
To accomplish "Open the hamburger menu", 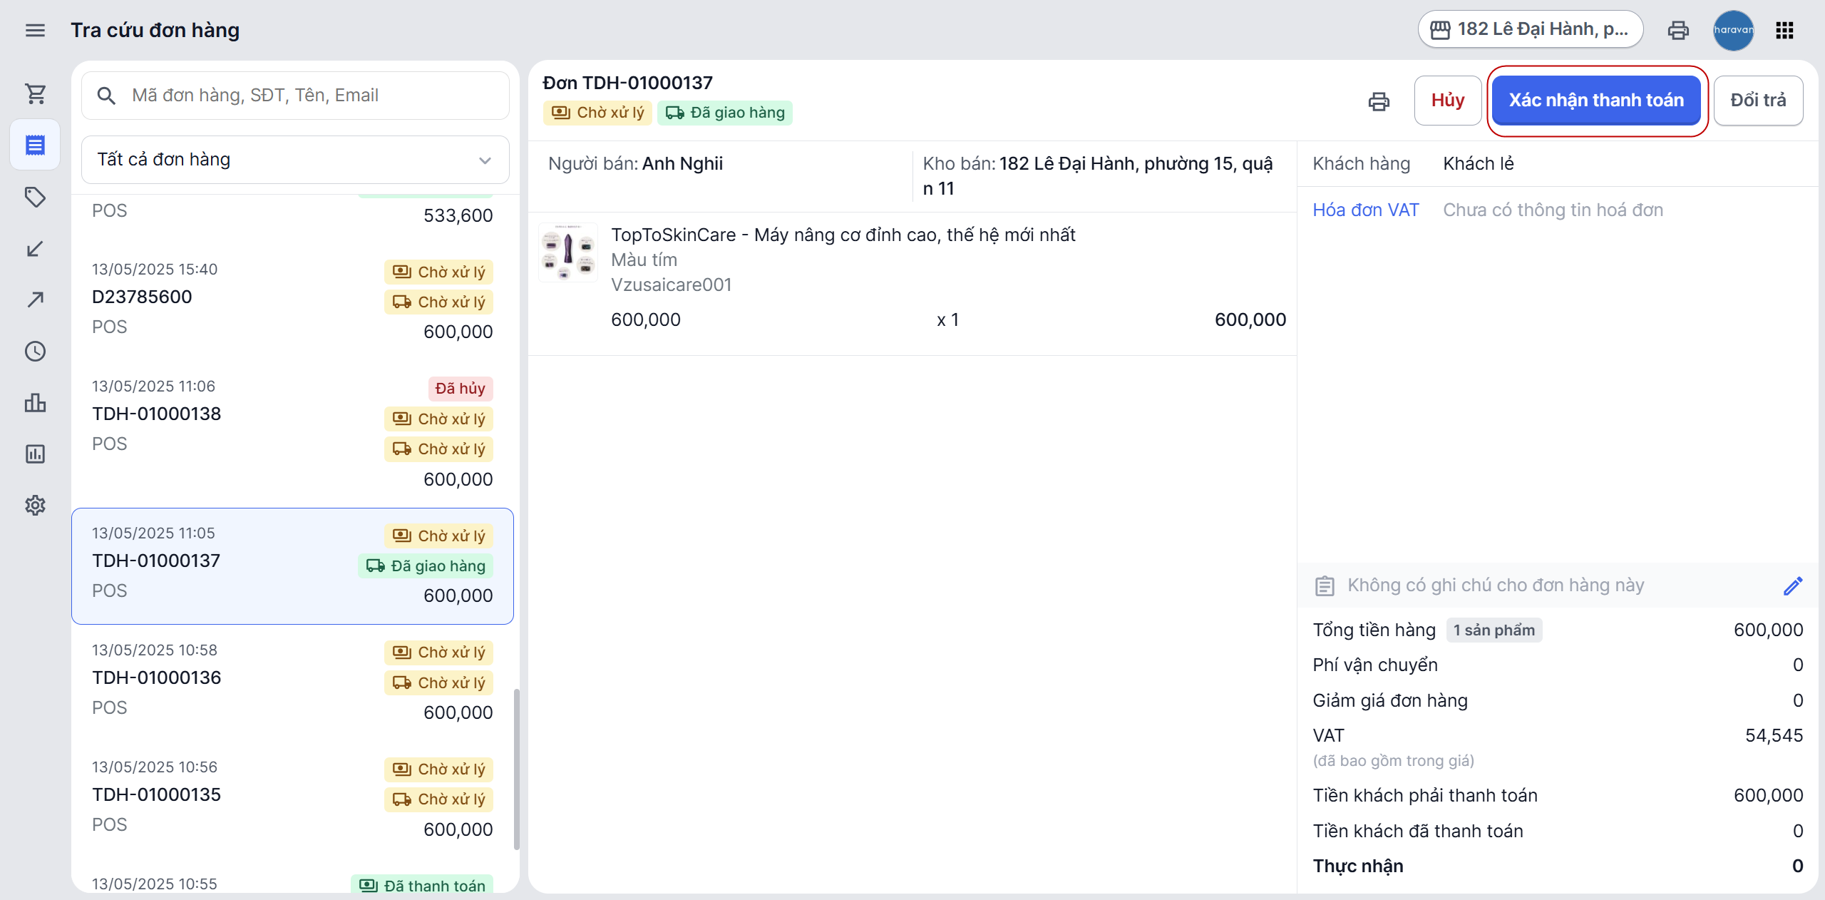I will [x=35, y=30].
